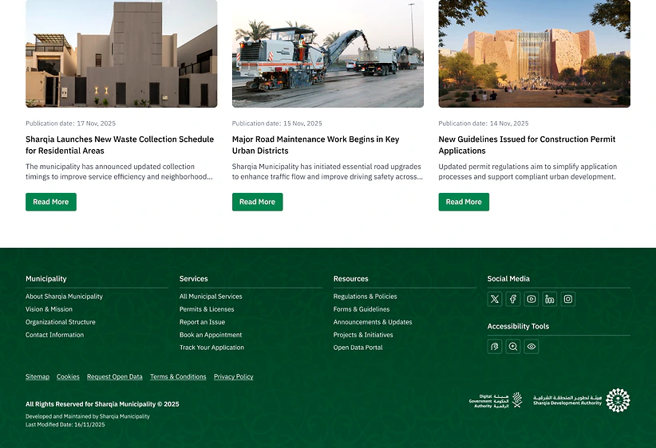Open Organizational Structure footer link

60,322
